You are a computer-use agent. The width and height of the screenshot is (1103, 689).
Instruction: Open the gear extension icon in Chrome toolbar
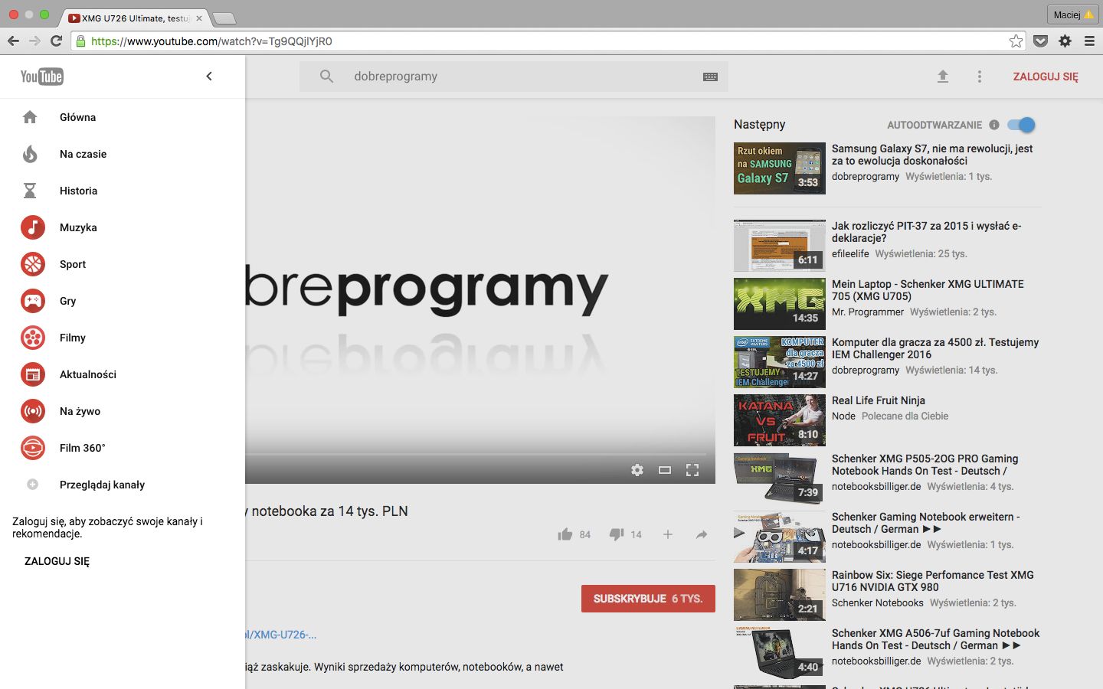1065,41
